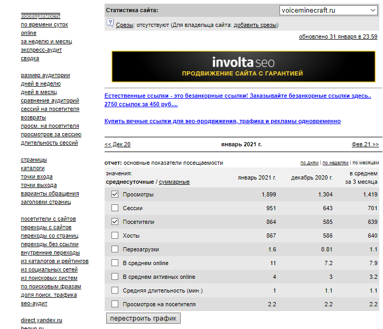Screen dimensions: 383x329
Task: Open переходы без ссылки report
Action: 50,245
